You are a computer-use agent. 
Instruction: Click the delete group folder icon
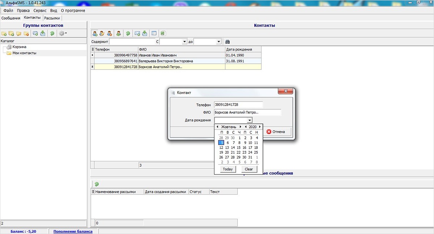tap(26, 34)
